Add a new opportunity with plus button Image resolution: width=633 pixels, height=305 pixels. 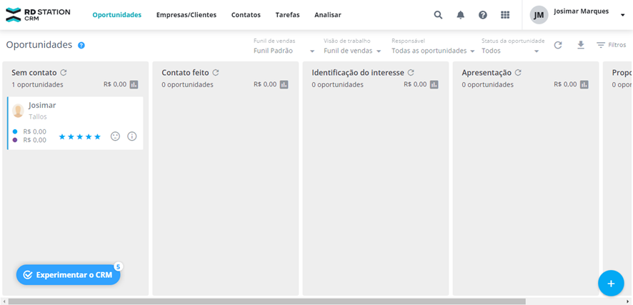(x=611, y=283)
